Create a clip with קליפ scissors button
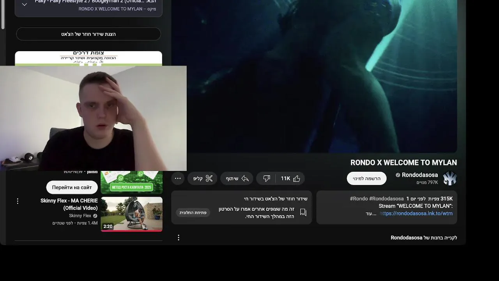Image resolution: width=499 pixels, height=281 pixels. click(203, 178)
